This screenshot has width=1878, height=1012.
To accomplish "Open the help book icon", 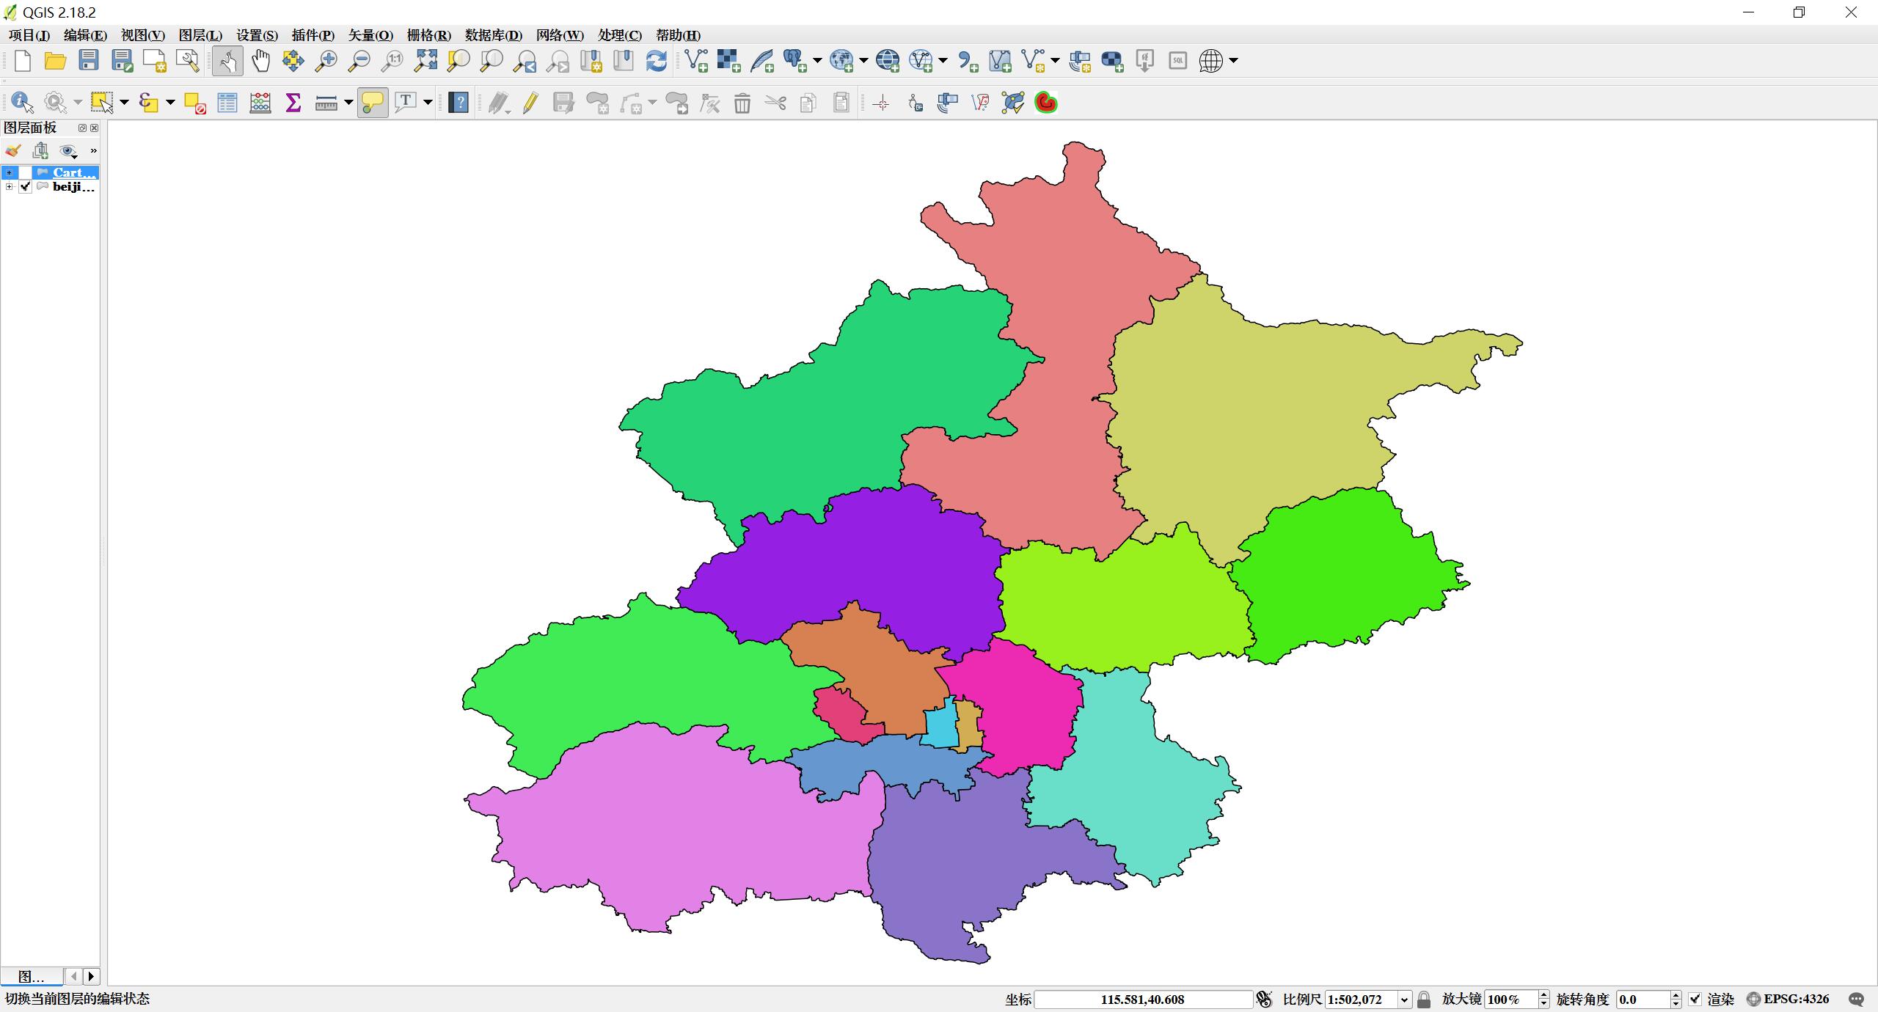I will (x=458, y=103).
